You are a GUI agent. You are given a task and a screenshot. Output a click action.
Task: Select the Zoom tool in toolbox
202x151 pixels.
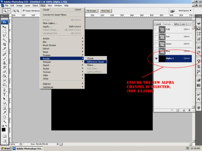[x=4, y=121]
